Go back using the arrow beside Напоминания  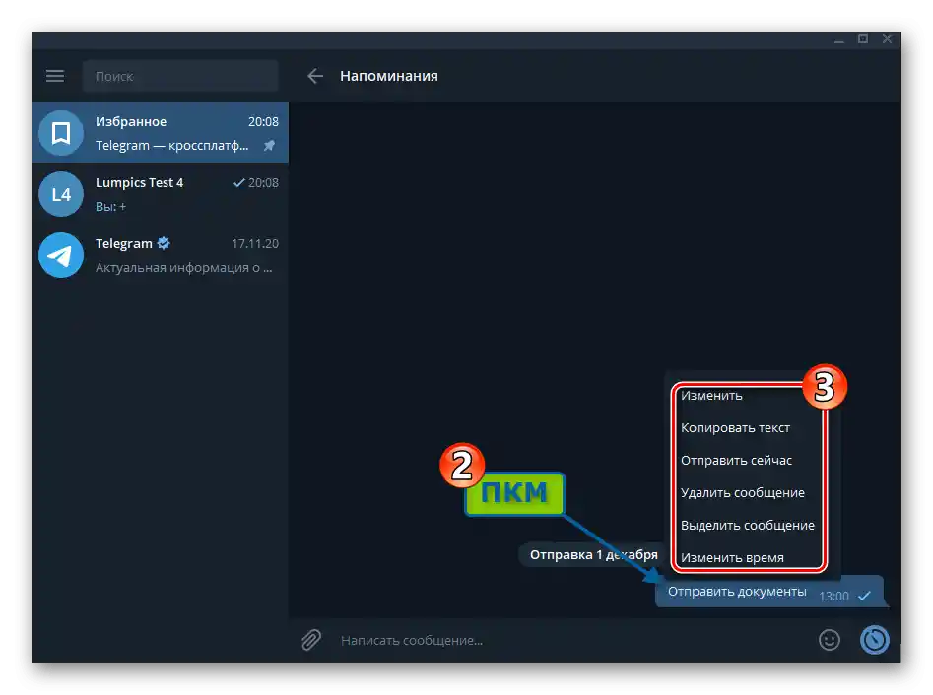tap(314, 76)
